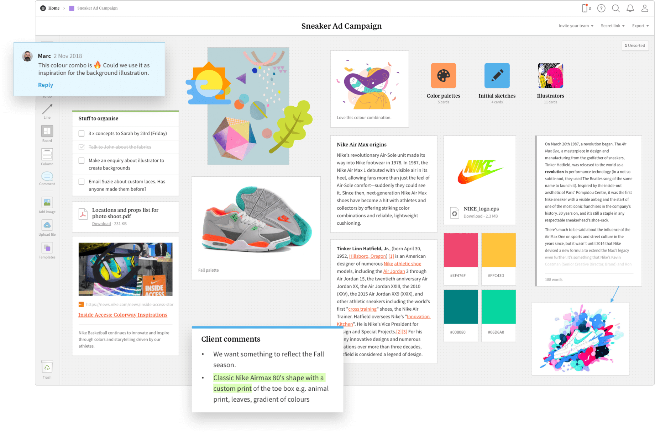
Task: Select the Board tool in sidebar
Action: tap(47, 134)
